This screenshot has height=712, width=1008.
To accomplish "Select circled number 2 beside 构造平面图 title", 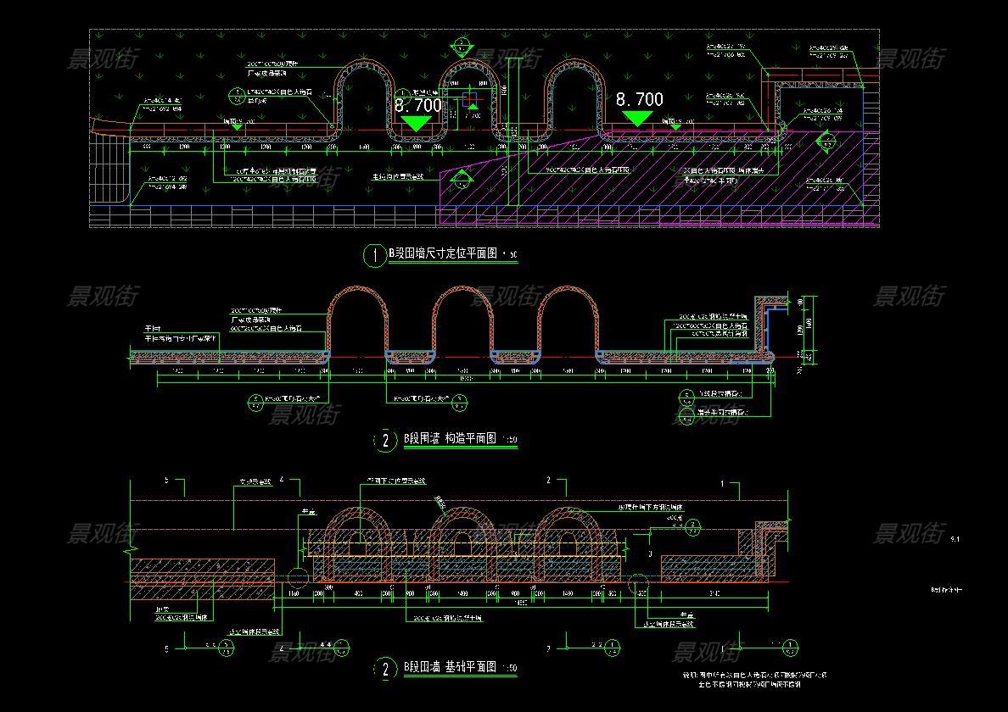I will pyautogui.click(x=385, y=440).
